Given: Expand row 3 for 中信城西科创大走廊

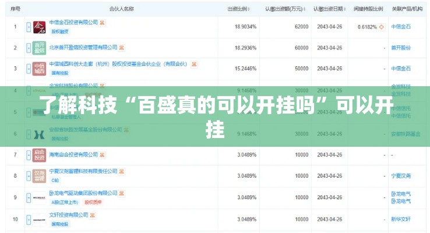Looking at the screenshot, I should [29, 69].
